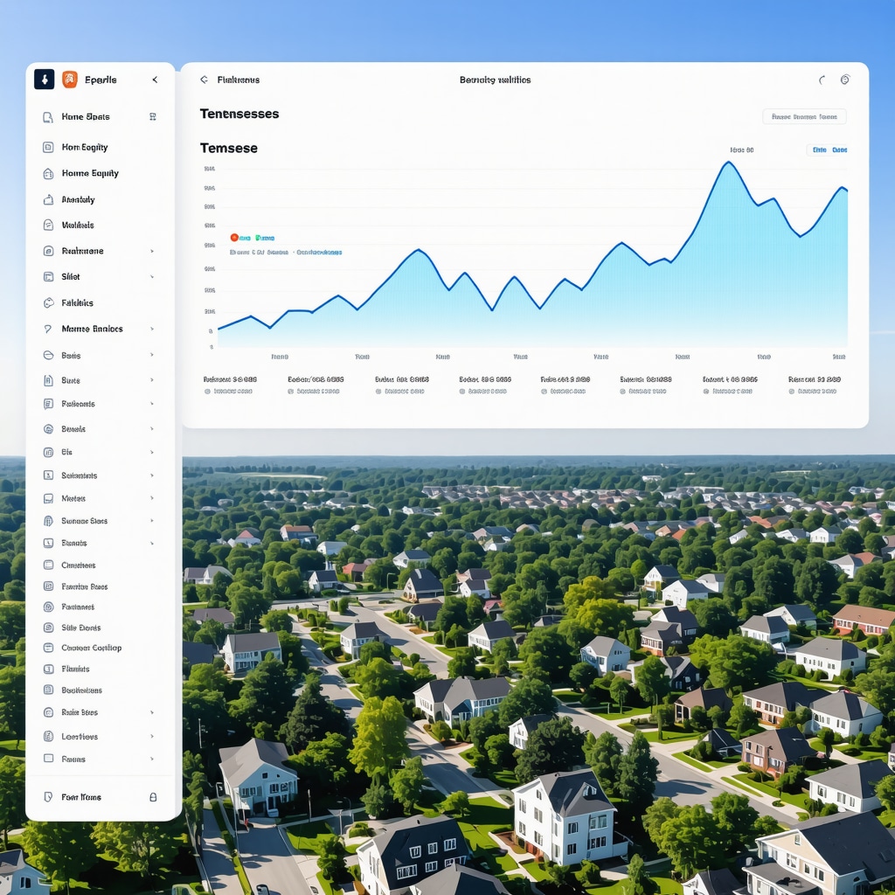Expand the Marnee Bnnioes chevron
Viewport: 895px width, 895px height.
coord(152,329)
